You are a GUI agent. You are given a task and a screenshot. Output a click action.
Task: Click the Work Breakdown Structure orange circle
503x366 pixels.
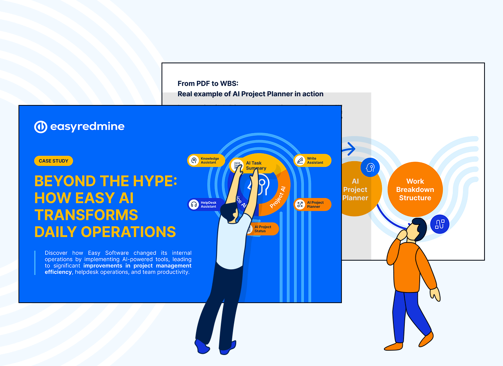tap(415, 189)
